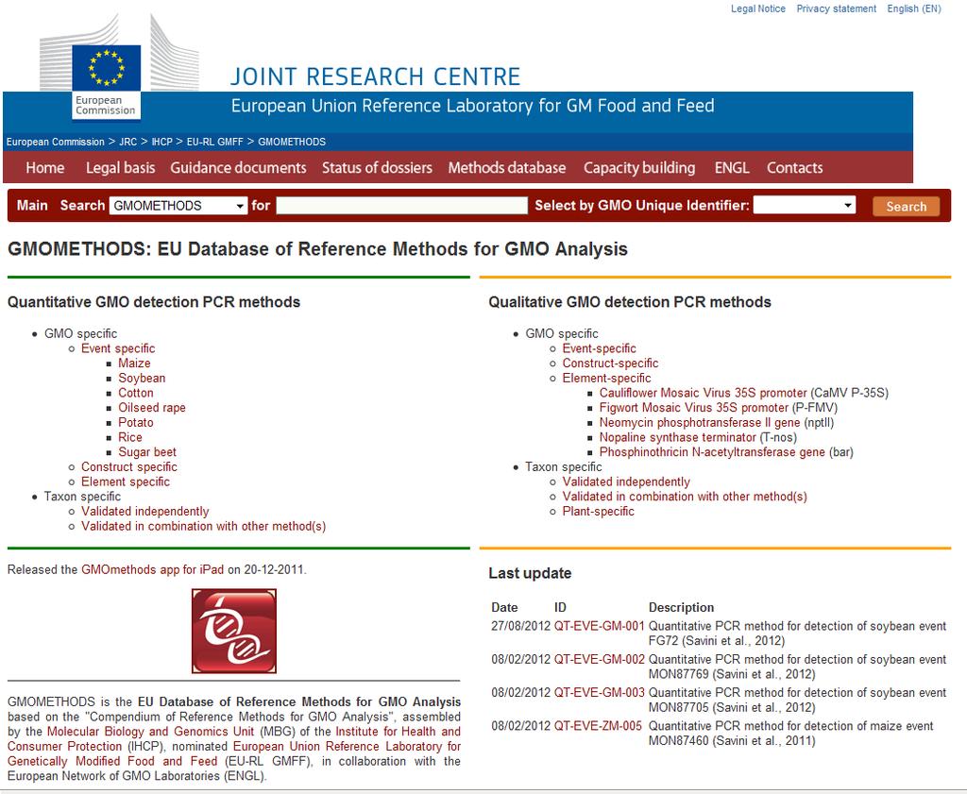Open the Legal basis menu item
The height and width of the screenshot is (794, 967).
120,168
